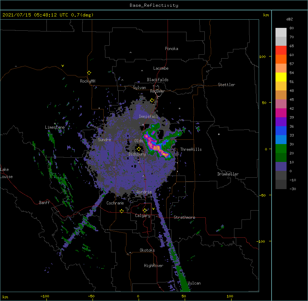Click the Sundre city label
Screen dimensions: 308x301
pos(104,140)
